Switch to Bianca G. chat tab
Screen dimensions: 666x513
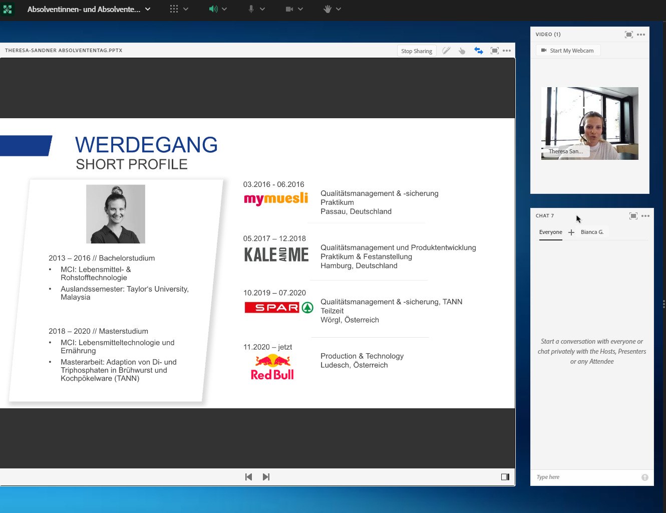(592, 232)
